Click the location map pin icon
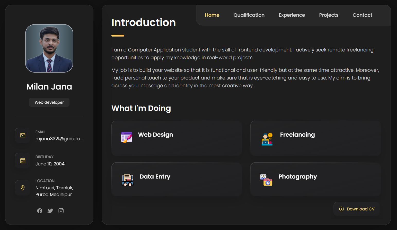Viewport: 397px width, 230px height. coord(22,188)
